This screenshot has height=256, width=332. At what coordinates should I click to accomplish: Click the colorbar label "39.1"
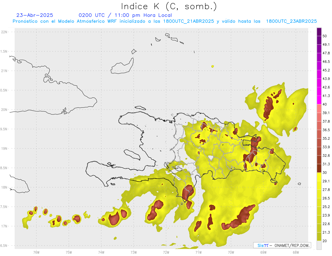326,113
